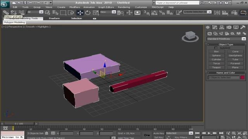Open the object color swatch
Viewport: 248px width, 139px height.
click(243, 77)
